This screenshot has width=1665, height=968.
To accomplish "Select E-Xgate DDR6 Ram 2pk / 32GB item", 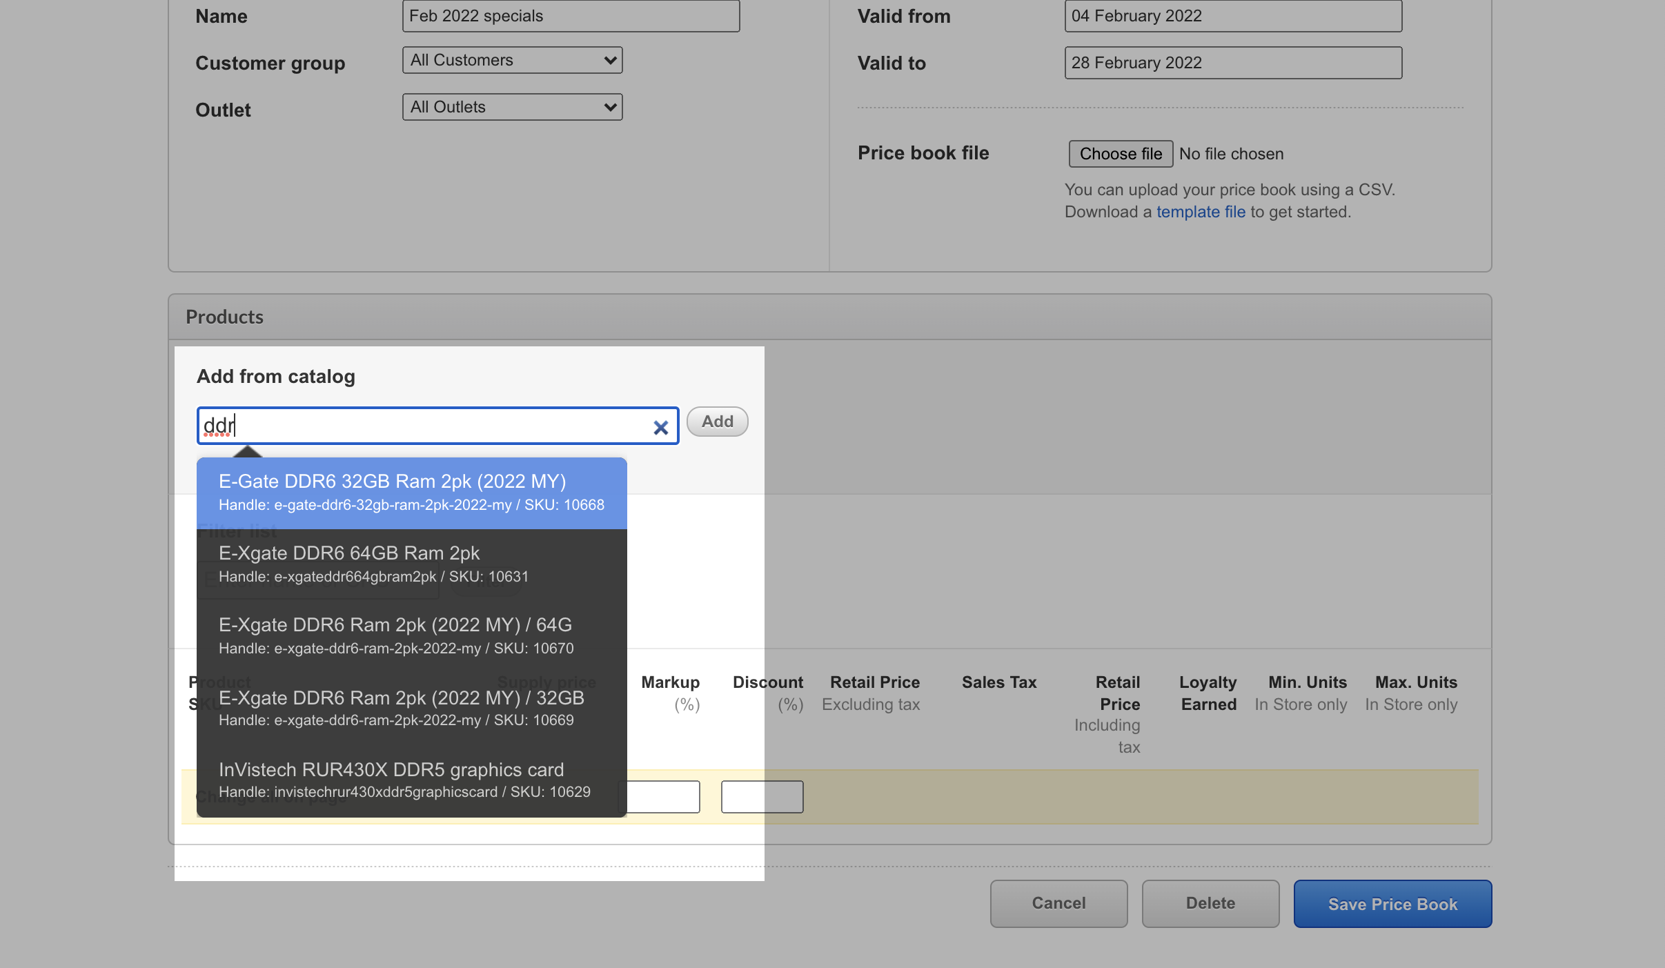I will [411, 708].
